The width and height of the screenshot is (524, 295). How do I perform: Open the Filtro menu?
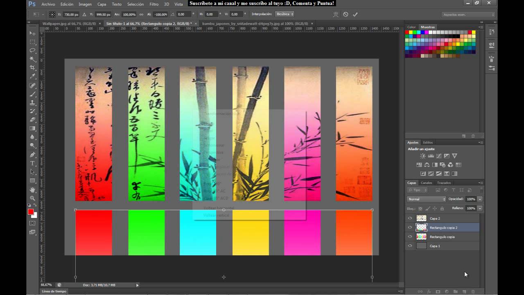click(x=154, y=4)
